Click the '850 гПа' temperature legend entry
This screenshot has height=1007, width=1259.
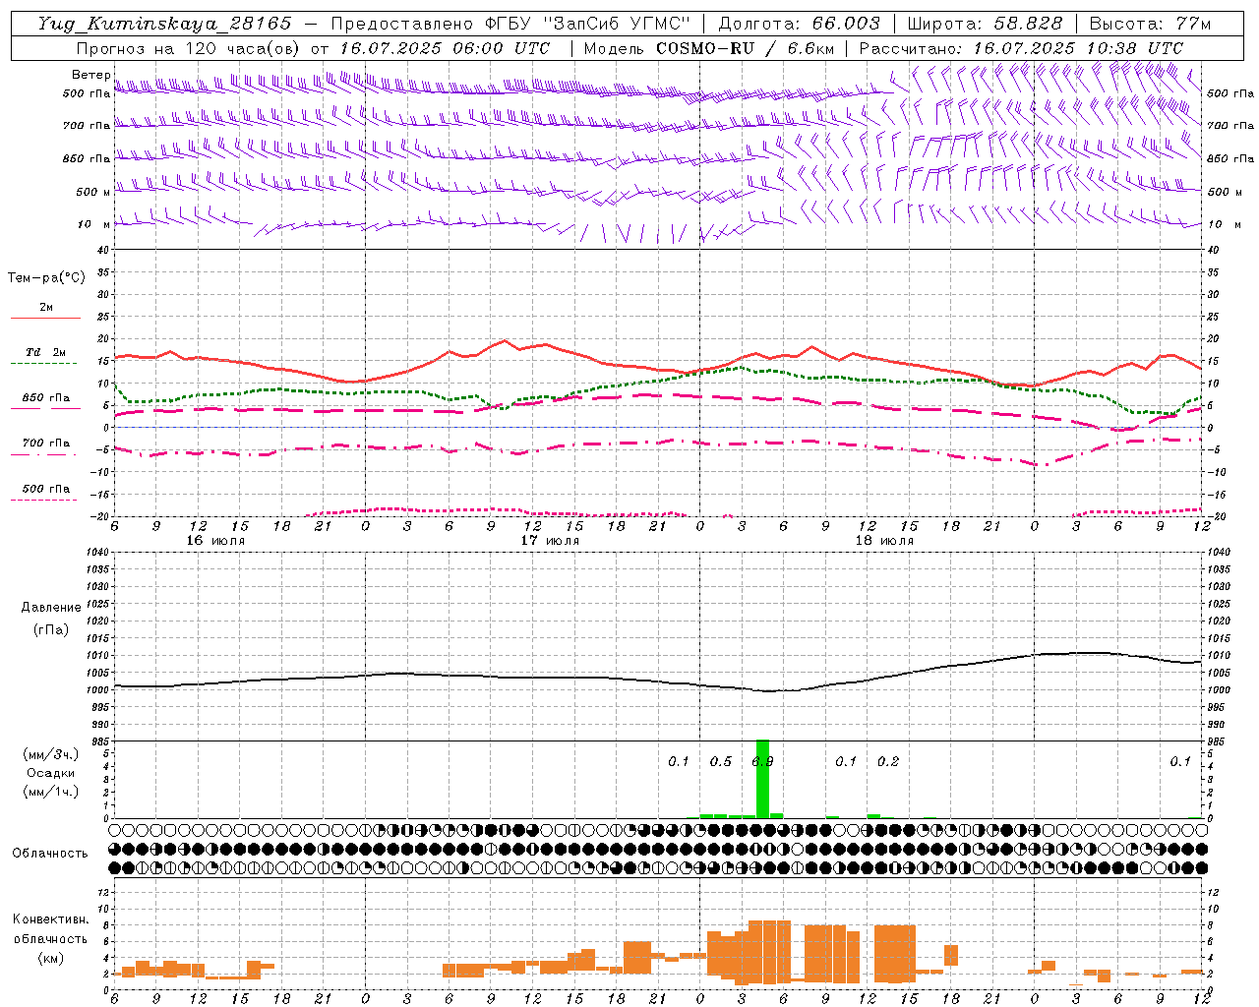(x=46, y=398)
